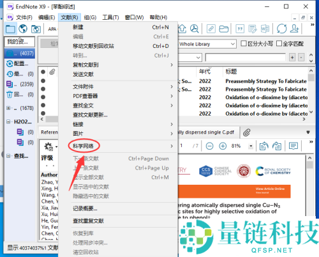Show more toolbar buttons chevron
This screenshot has height=257, width=319.
tap(312, 25)
